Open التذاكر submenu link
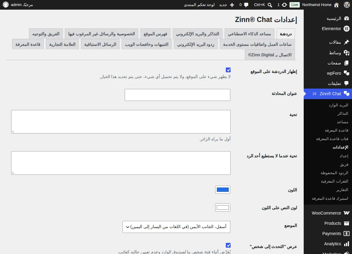The height and width of the screenshot is (254, 352). [x=343, y=114]
